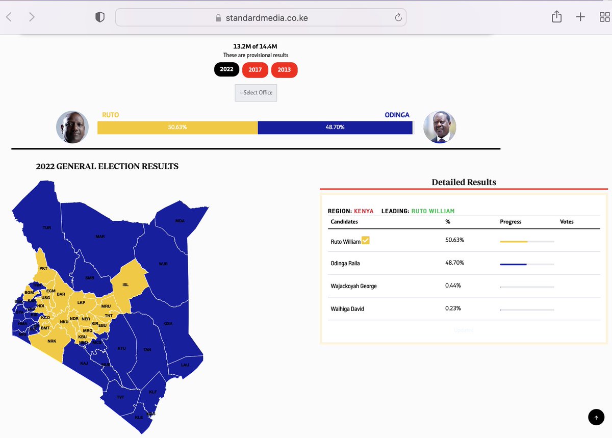Select the TUR county on the map
Screen dimensions: 612x438
(x=46, y=227)
